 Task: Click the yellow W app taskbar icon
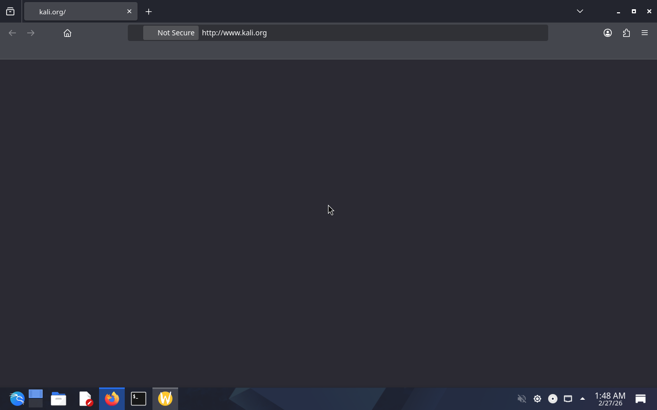(x=165, y=399)
